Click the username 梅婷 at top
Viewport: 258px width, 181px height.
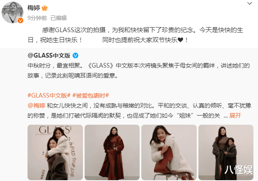pyautogui.click(x=34, y=8)
